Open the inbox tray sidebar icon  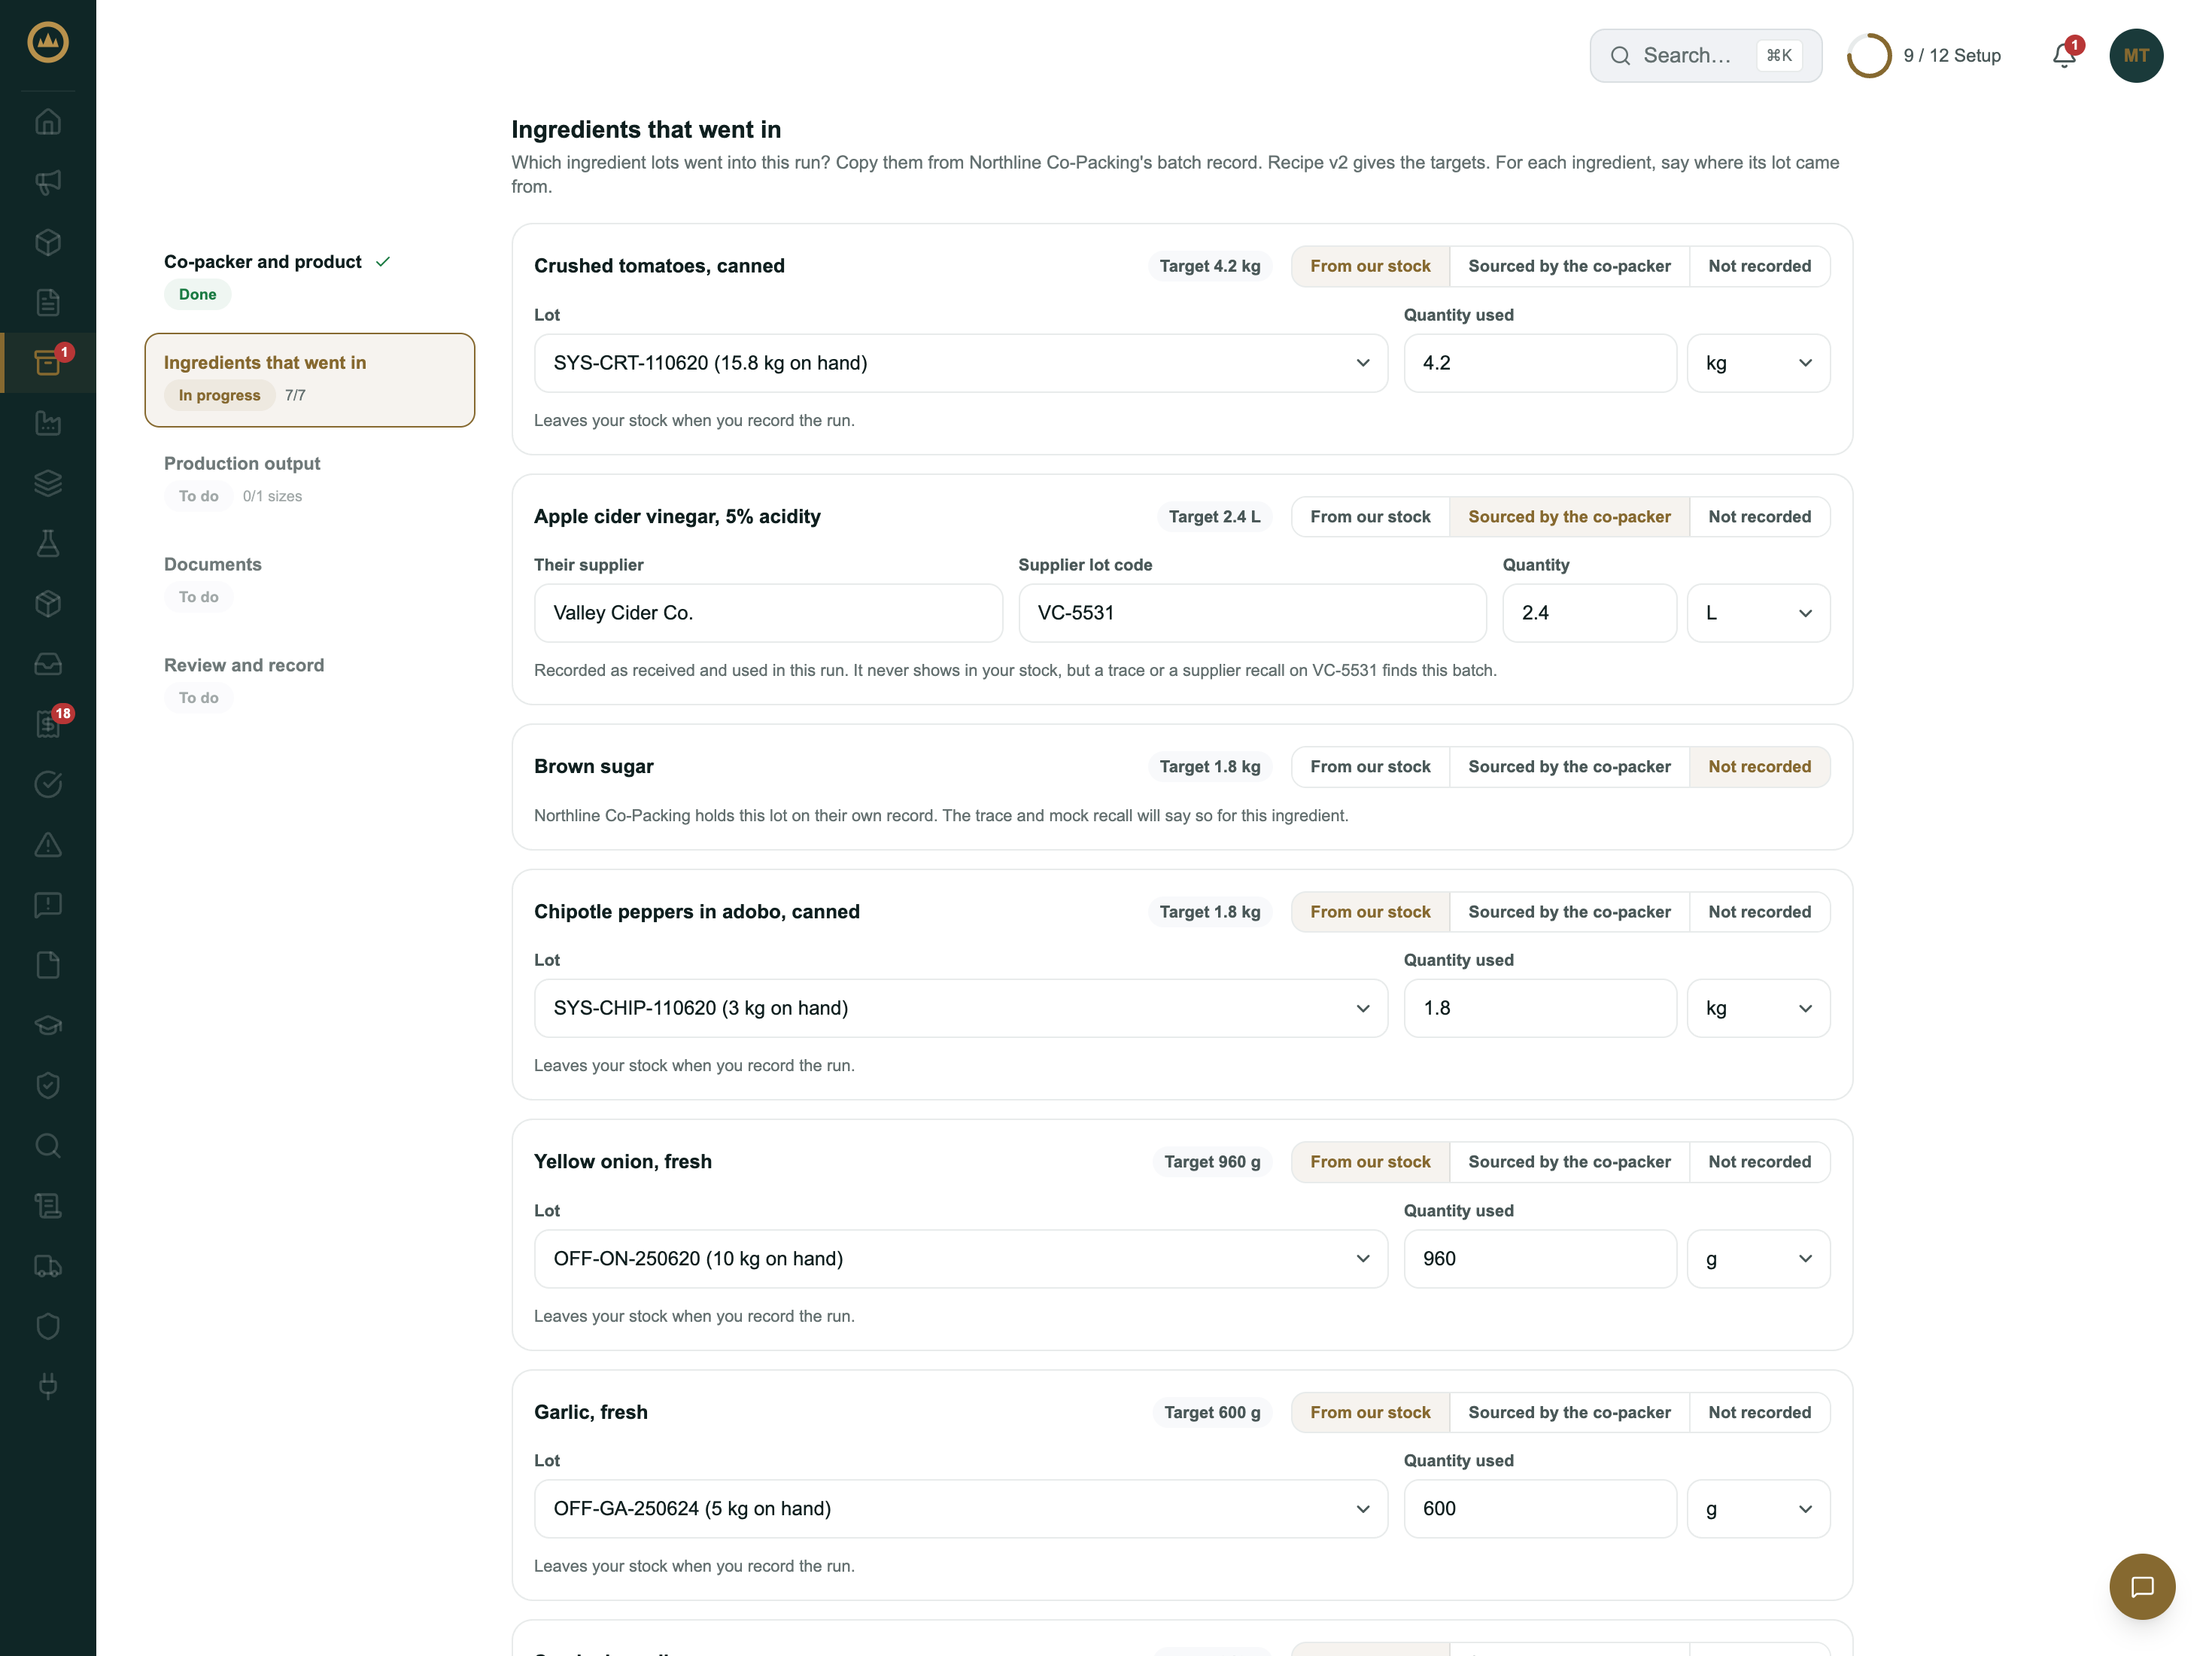point(48,663)
